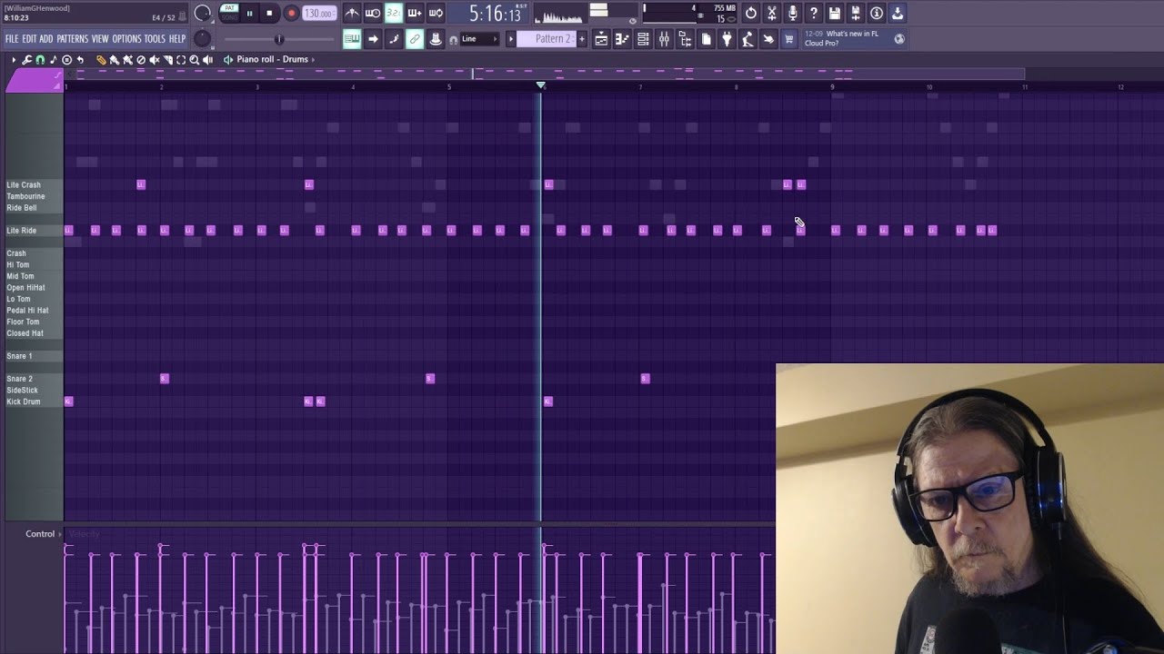Toggle the link/multilink controllers button
The height and width of the screenshot is (654, 1164).
click(x=415, y=39)
